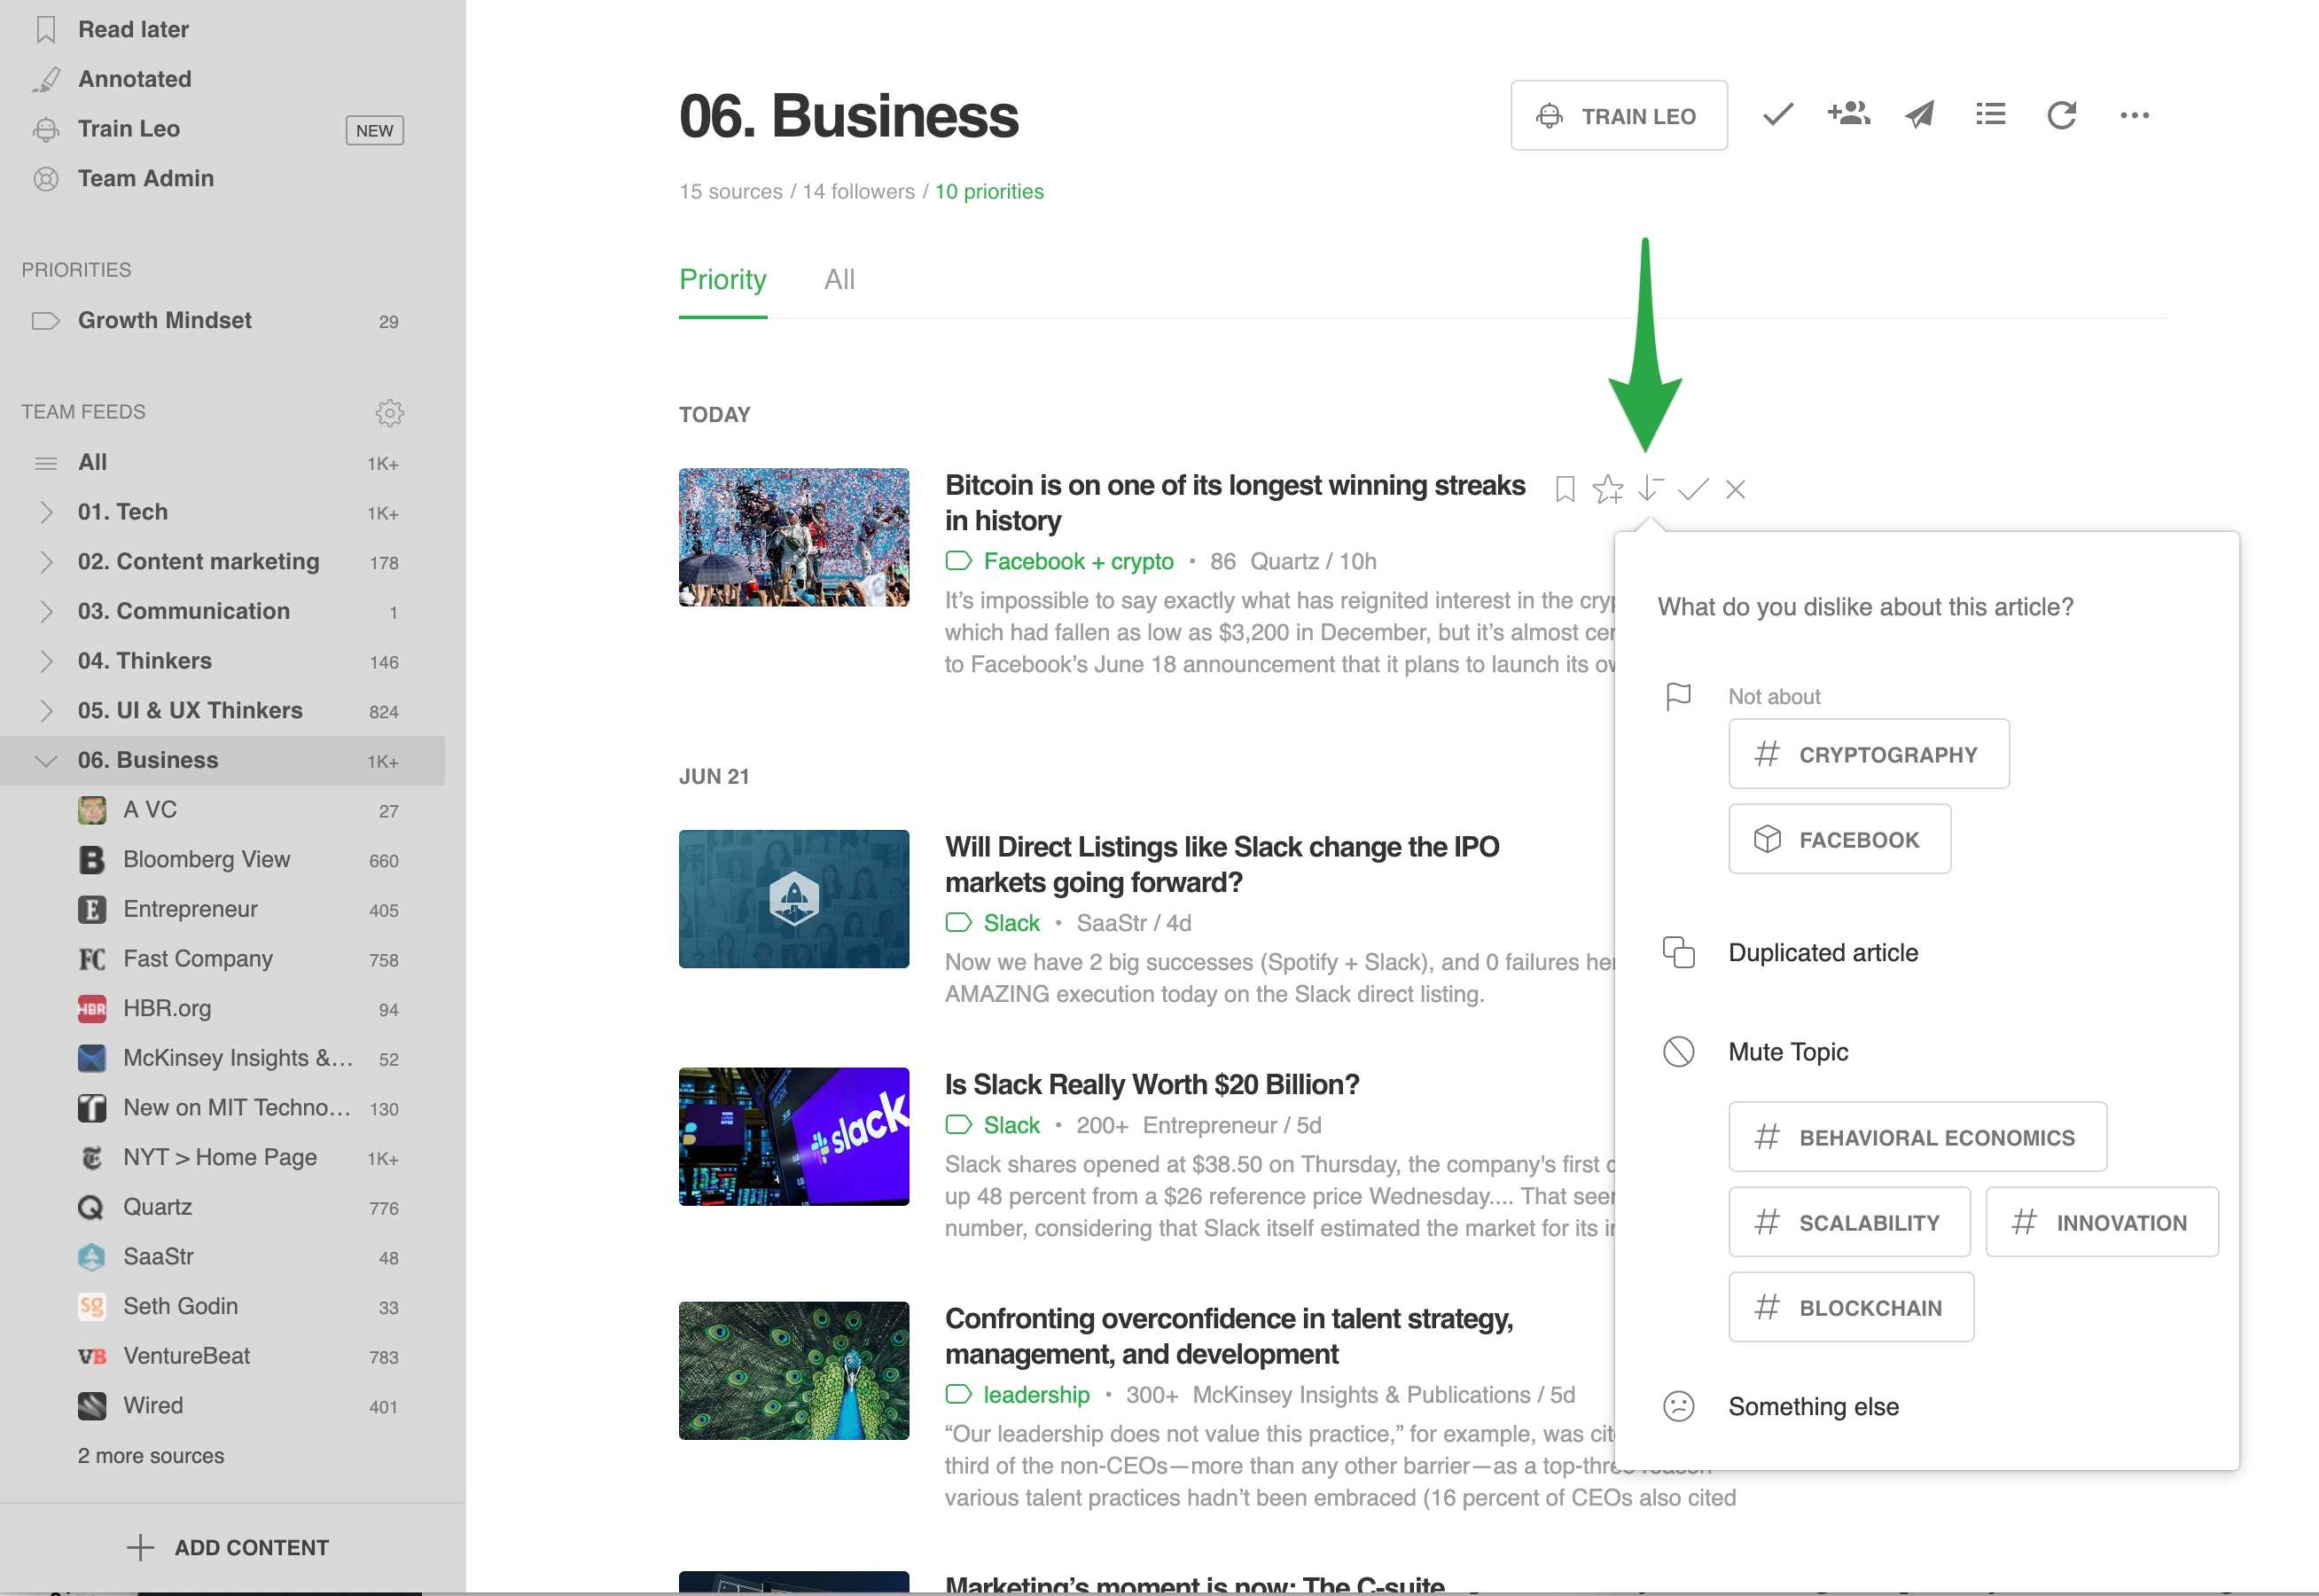Image resolution: width=2319 pixels, height=1596 pixels.
Task: Click the NEW badge beside Train Leo
Action: (374, 130)
